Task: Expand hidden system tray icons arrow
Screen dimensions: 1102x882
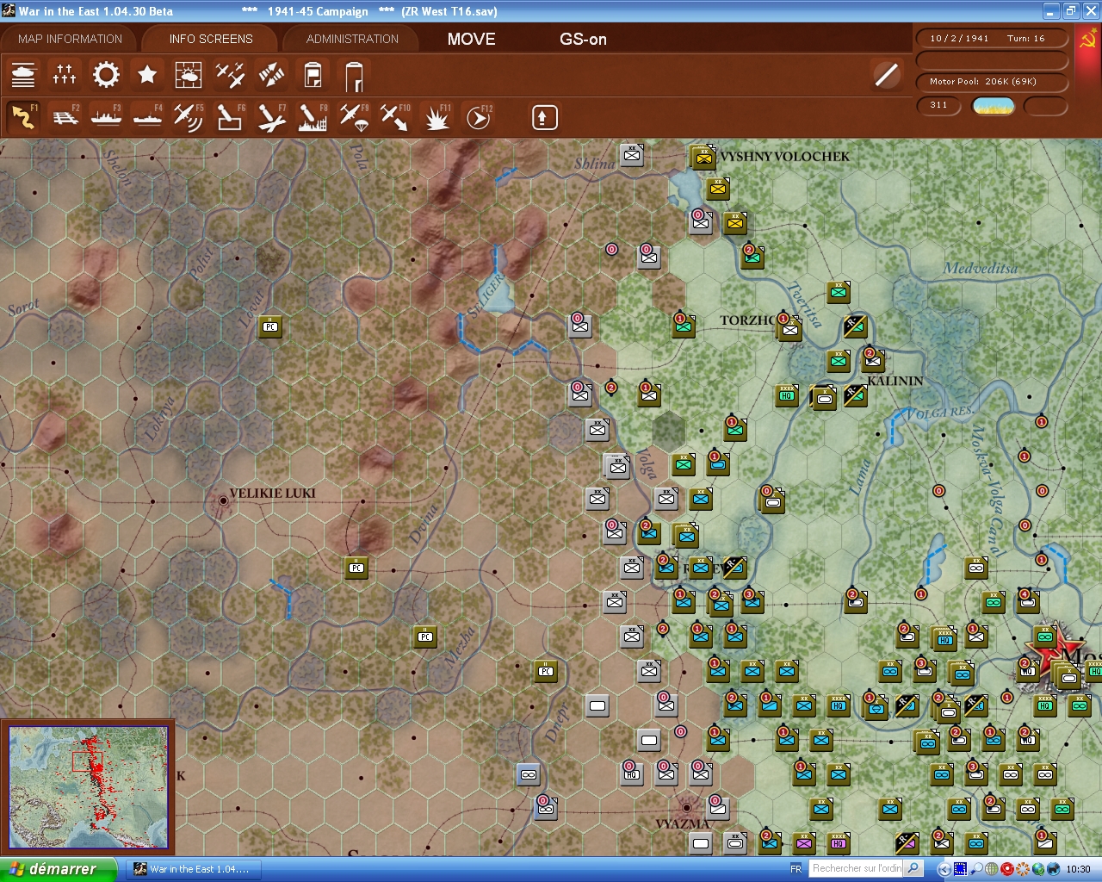Action: [945, 869]
